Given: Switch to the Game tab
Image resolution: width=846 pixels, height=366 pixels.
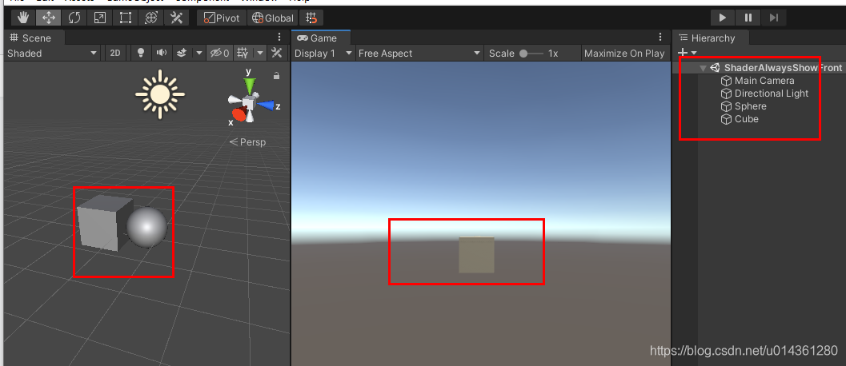Looking at the screenshot, I should 321,38.
